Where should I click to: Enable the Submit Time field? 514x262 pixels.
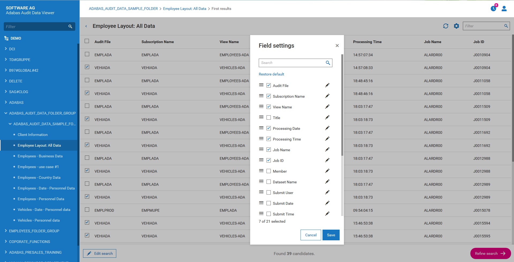pyautogui.click(x=269, y=214)
